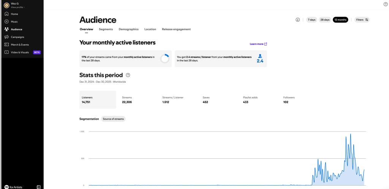Open Merch & Events ticket icon

click(7, 45)
